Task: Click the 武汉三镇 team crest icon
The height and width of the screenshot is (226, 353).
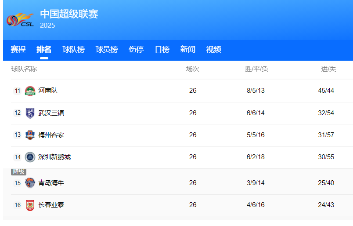Action: click(30, 113)
